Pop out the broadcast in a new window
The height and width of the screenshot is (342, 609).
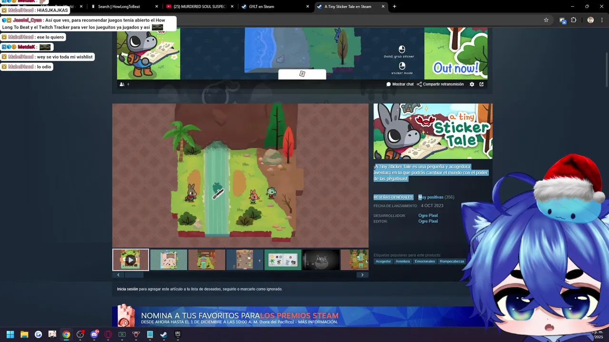pos(481,84)
